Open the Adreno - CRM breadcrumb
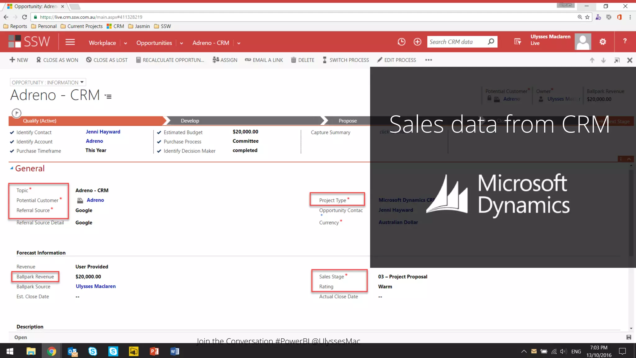 (x=211, y=43)
